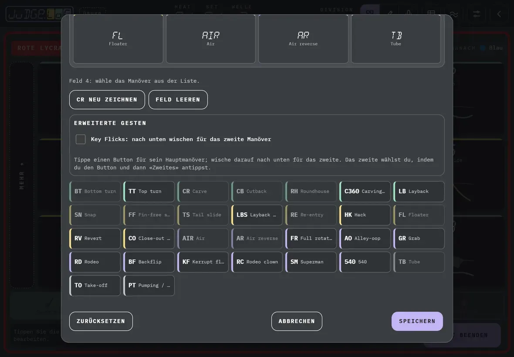Pick the CR Carve maneuver button
Viewport: 514px width, 357px height.
[203, 191]
